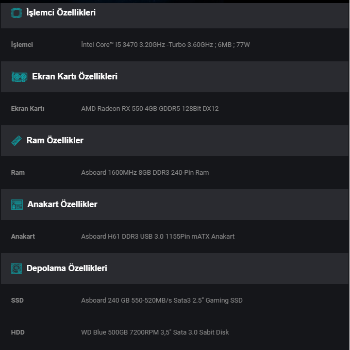Click the HDD row label
The width and height of the screenshot is (350, 350).
coord(18,332)
